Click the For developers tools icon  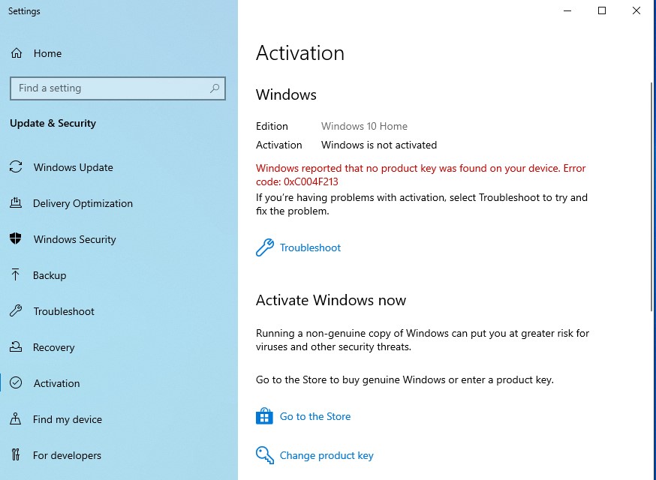16,454
